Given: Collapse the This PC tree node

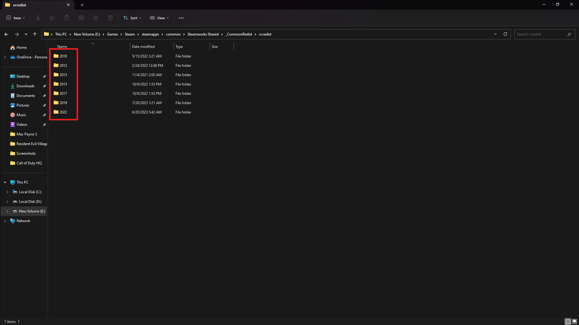Looking at the screenshot, I should 5,182.
